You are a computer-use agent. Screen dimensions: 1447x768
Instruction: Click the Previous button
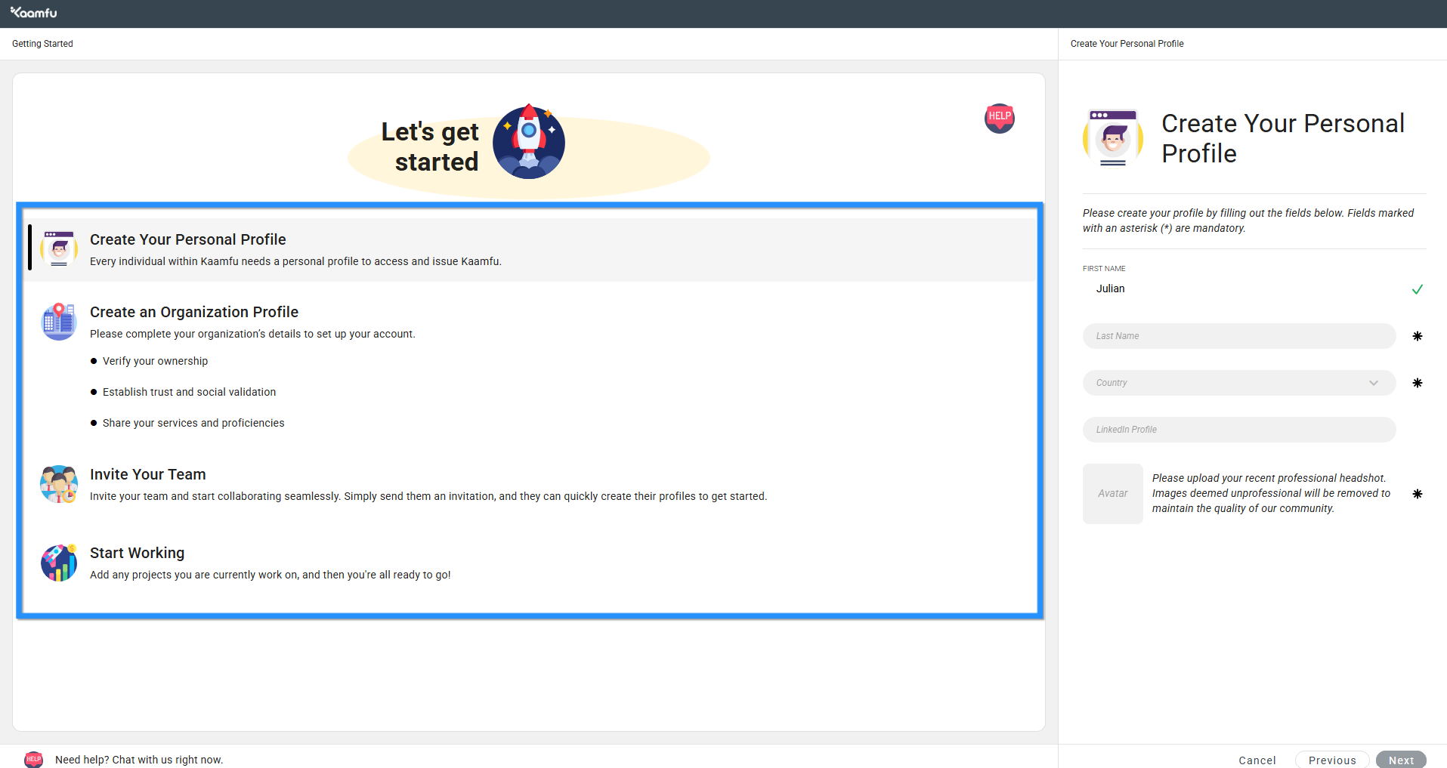[x=1331, y=760]
